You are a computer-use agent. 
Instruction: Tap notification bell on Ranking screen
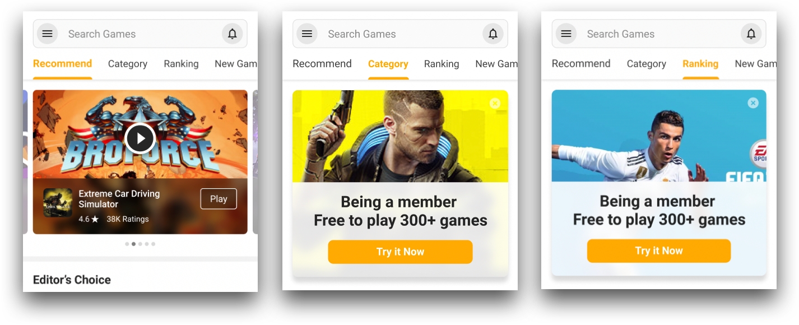(x=751, y=34)
